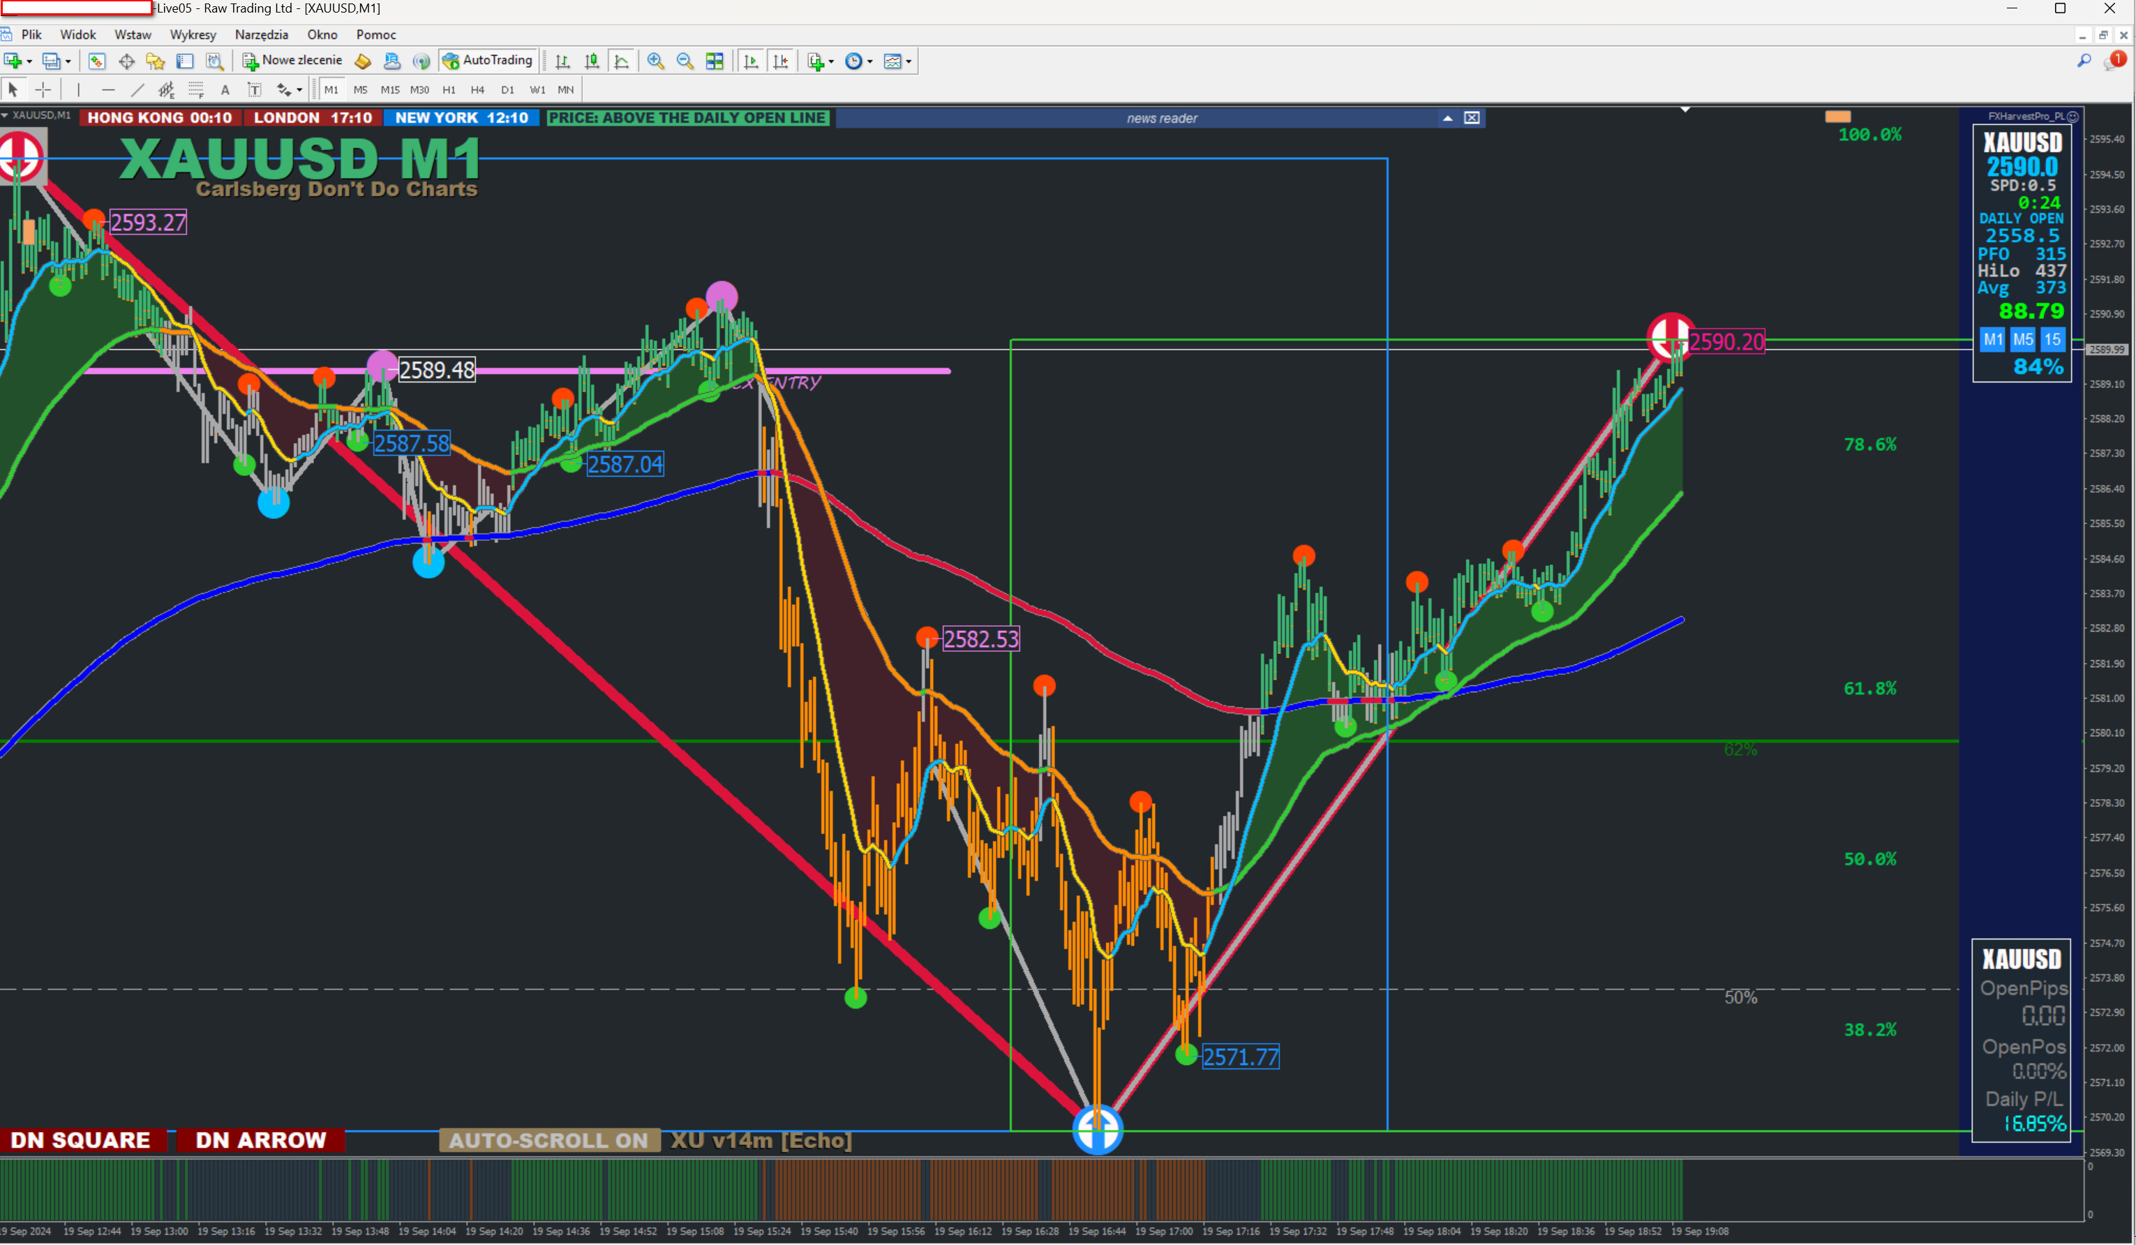
Task: Open the New Chart dropdown arrow
Action: (29, 61)
